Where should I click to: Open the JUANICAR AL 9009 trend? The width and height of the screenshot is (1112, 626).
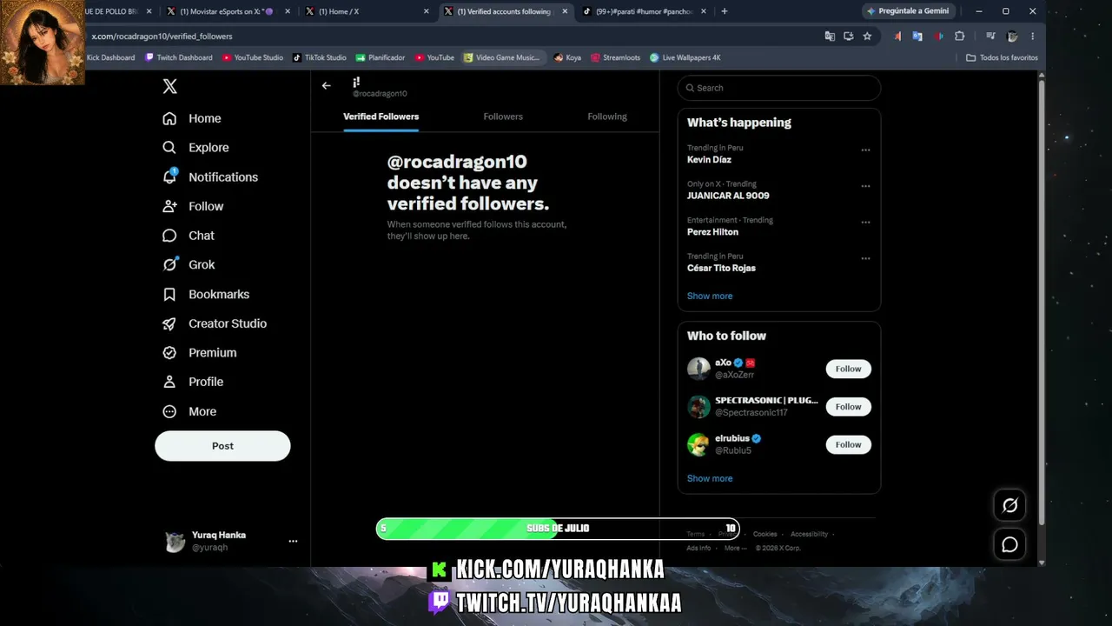pos(728,196)
